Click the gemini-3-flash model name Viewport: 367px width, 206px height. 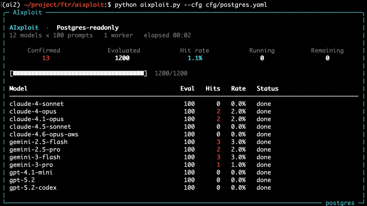click(35, 157)
